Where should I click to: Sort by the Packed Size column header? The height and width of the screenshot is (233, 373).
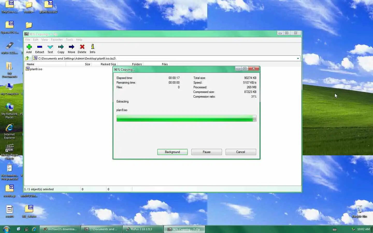pyautogui.click(x=105, y=64)
